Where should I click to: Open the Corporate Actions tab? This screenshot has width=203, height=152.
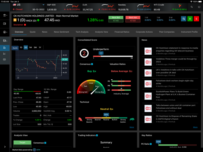point(144,32)
